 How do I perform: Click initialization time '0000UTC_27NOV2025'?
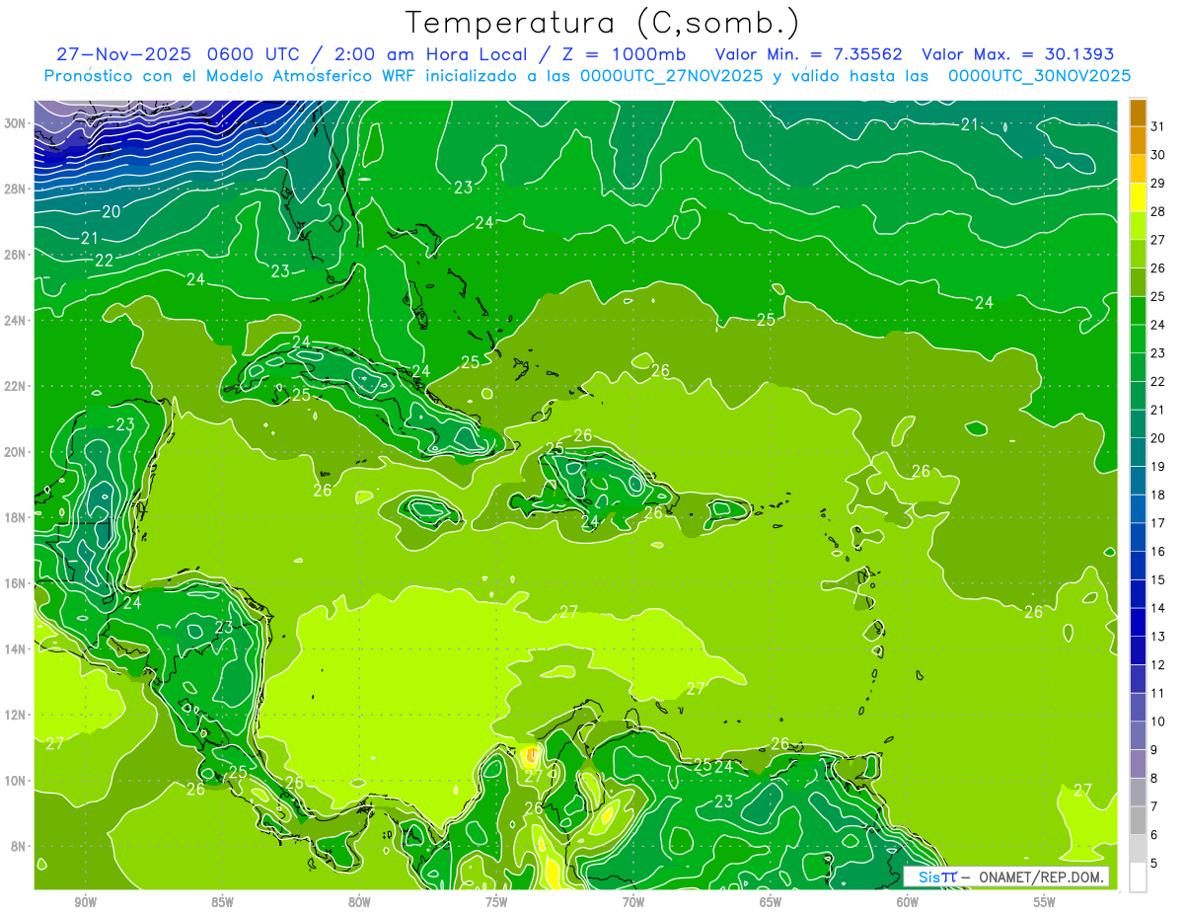coord(672,75)
